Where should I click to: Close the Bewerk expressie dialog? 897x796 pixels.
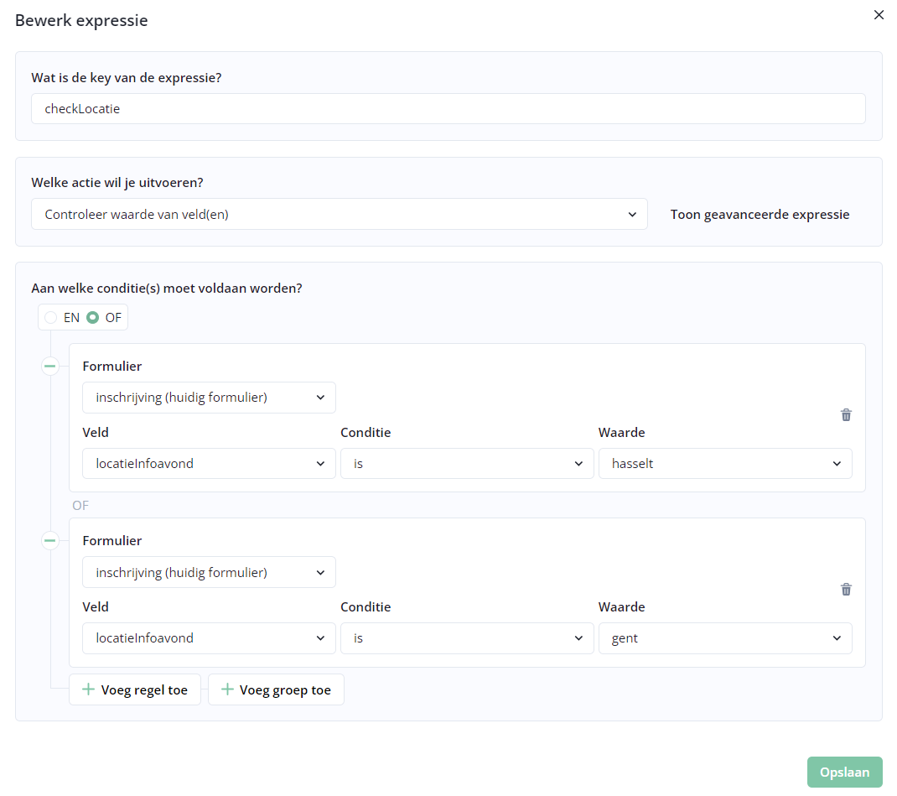tap(879, 15)
